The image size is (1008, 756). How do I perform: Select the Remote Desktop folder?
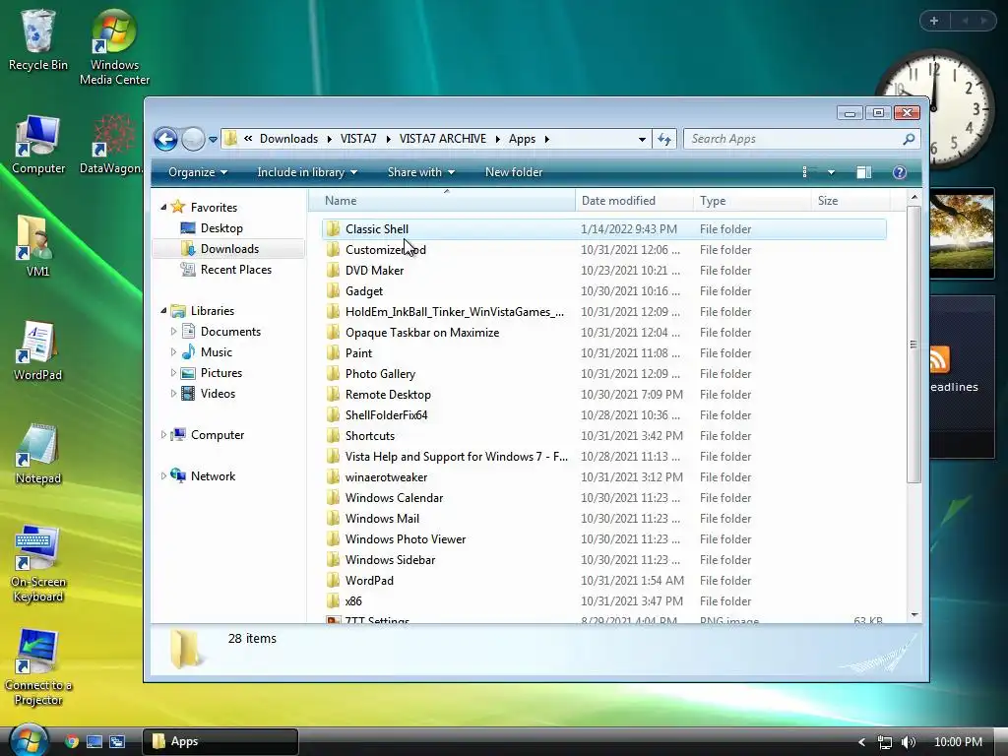click(x=603, y=394)
